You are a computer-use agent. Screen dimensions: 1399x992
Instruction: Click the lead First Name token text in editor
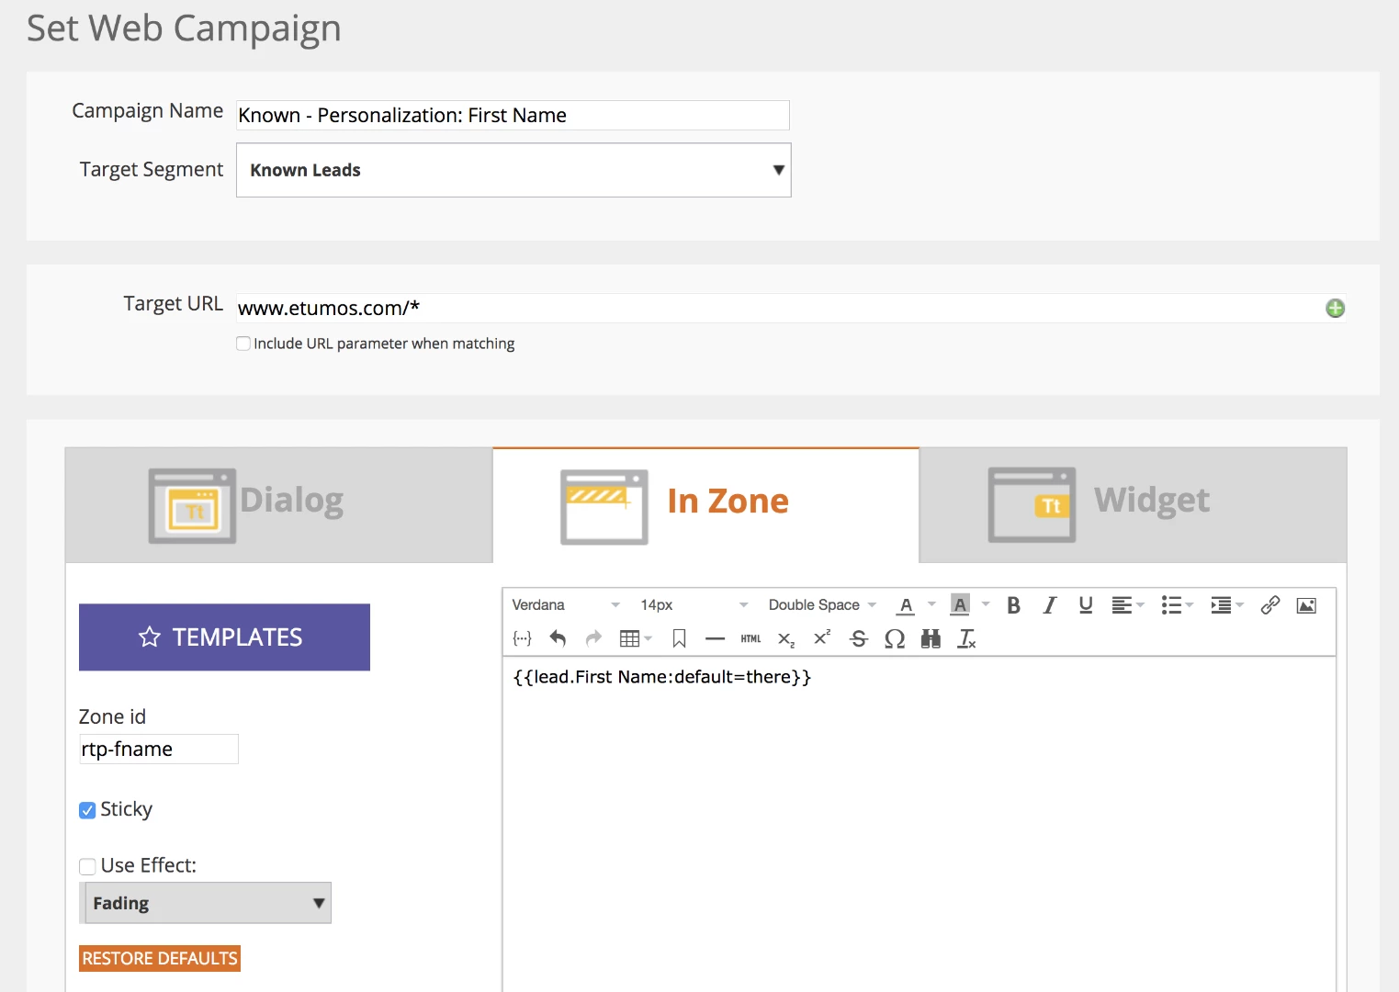click(x=662, y=678)
